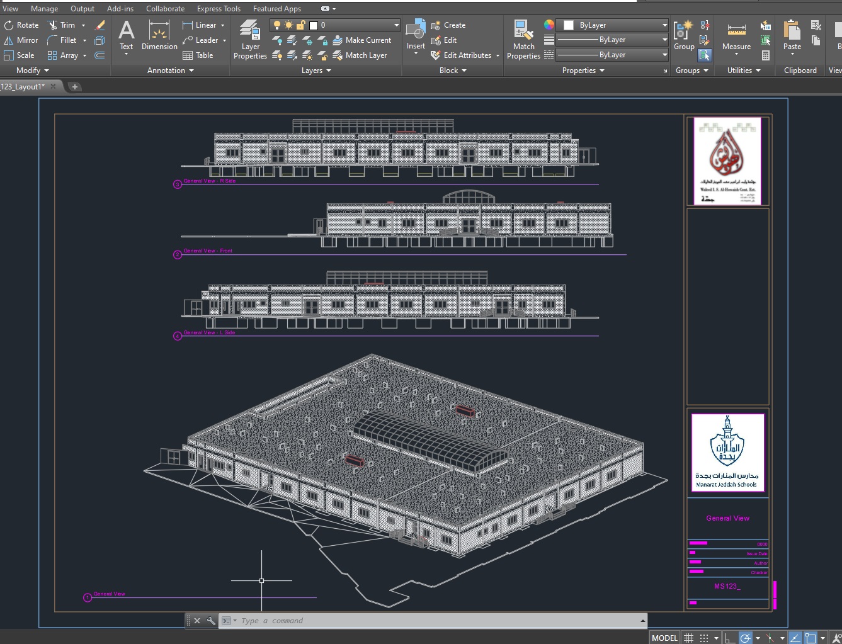Viewport: 842px width, 644px height.
Task: Expand the Properties panel title
Action: 583,71
